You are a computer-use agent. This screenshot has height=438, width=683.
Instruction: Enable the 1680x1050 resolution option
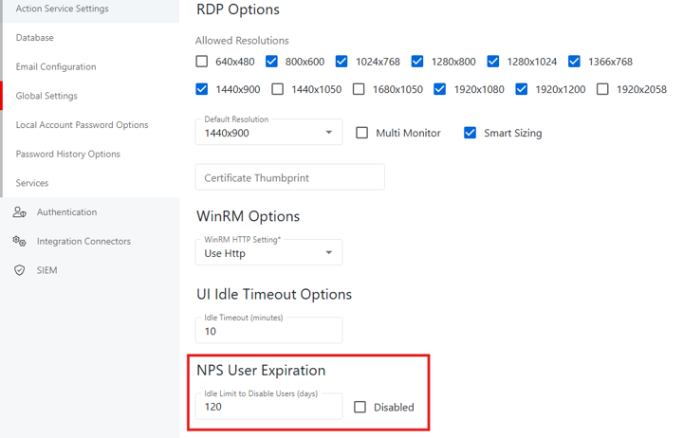[x=359, y=89]
